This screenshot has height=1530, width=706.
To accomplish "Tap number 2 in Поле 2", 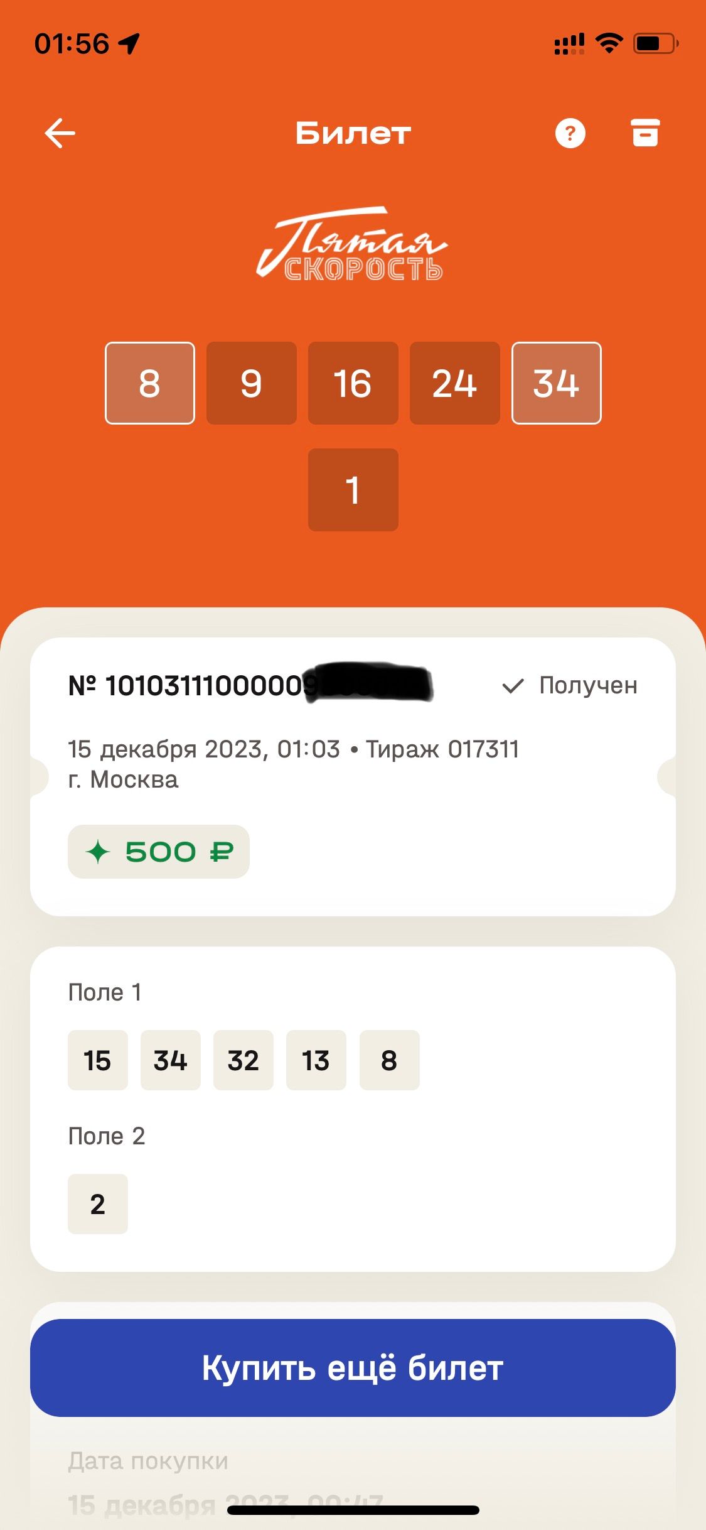I will pos(98,1204).
